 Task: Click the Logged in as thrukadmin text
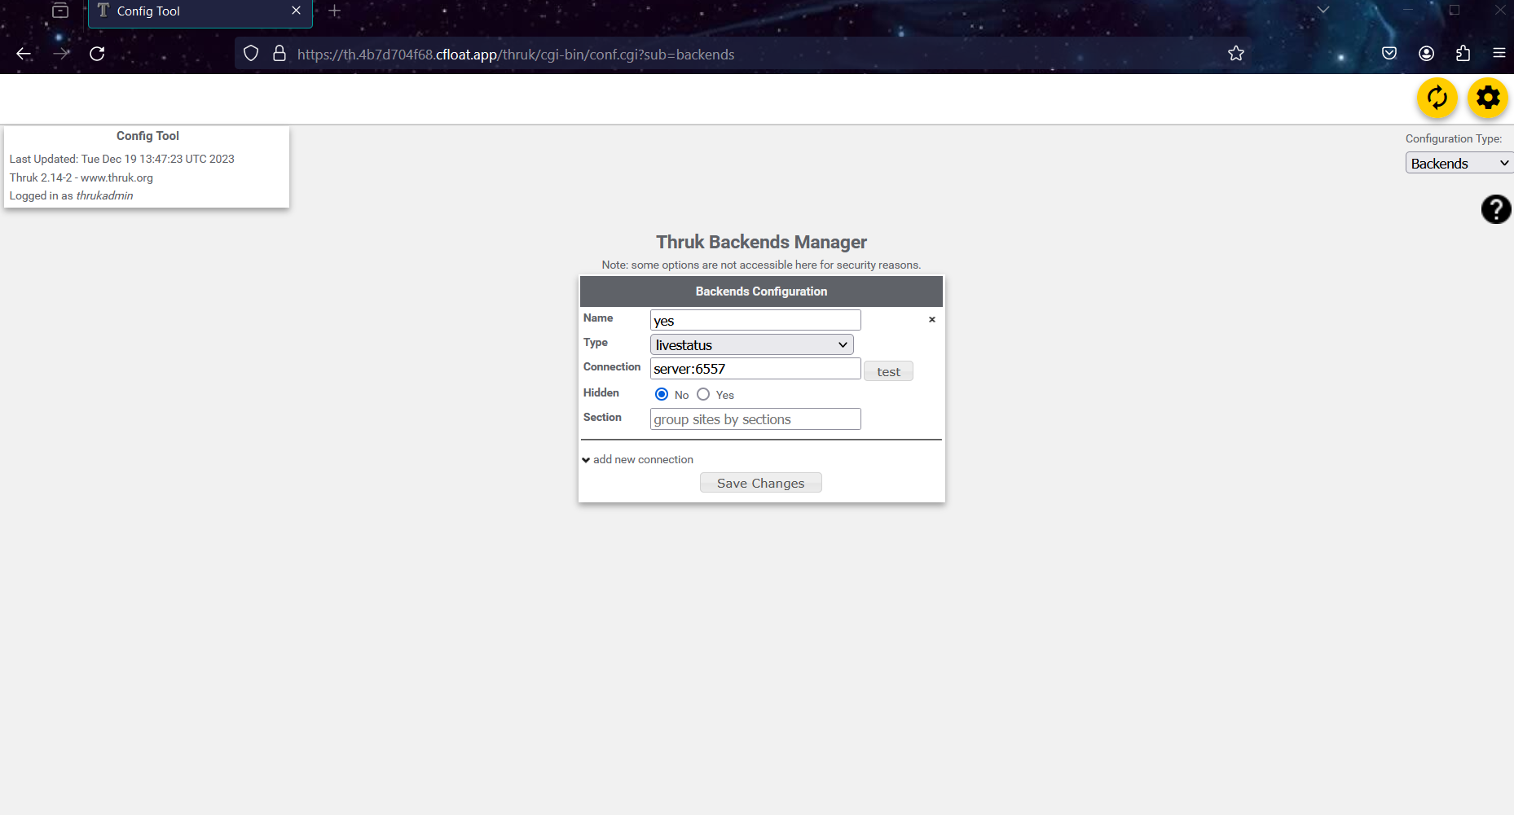(71, 195)
